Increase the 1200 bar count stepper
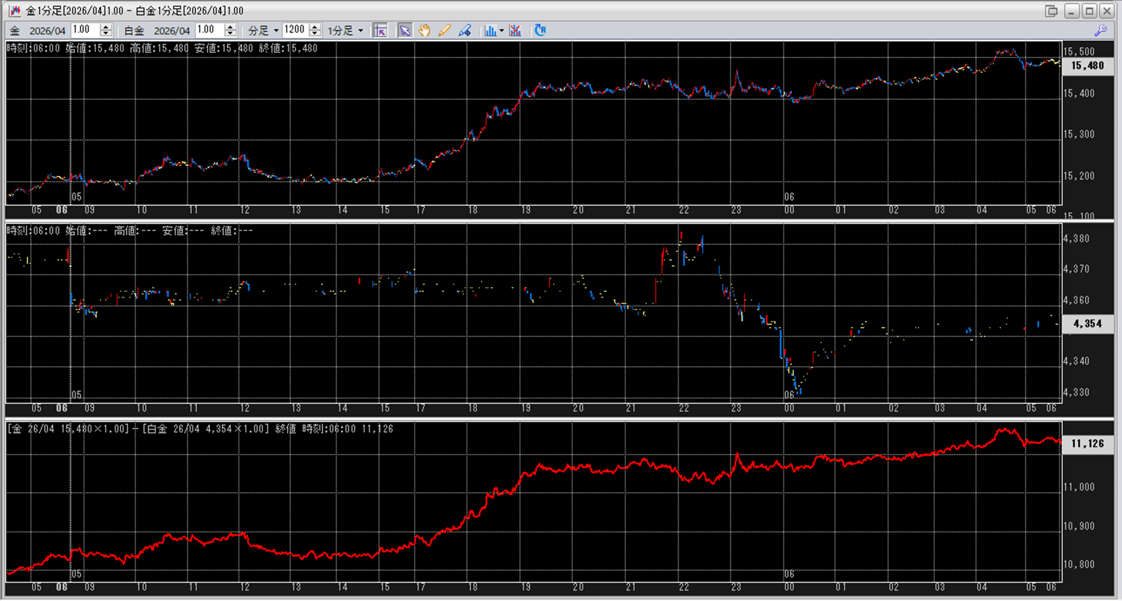 pyautogui.click(x=315, y=27)
